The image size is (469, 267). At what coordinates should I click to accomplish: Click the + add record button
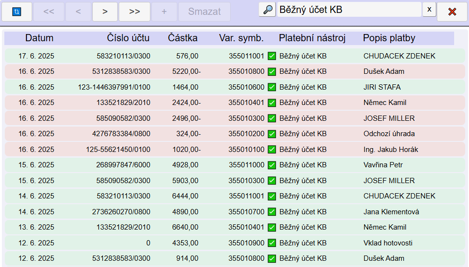pos(164,12)
